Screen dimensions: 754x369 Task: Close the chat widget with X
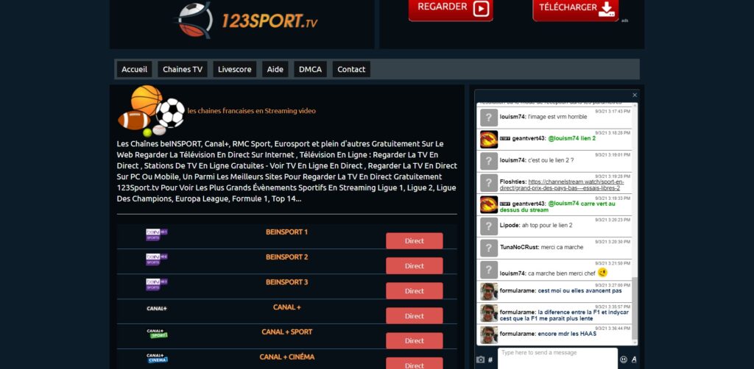[634, 95]
